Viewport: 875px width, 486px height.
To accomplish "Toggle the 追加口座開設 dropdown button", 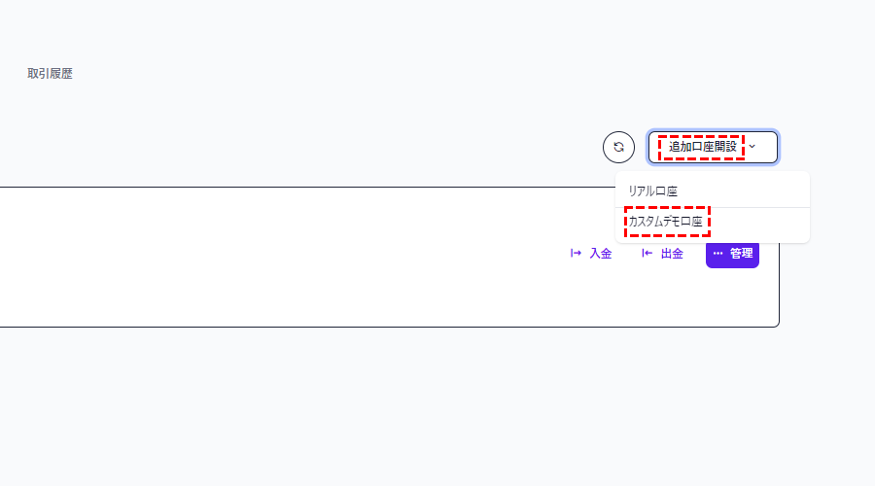I will [x=713, y=148].
